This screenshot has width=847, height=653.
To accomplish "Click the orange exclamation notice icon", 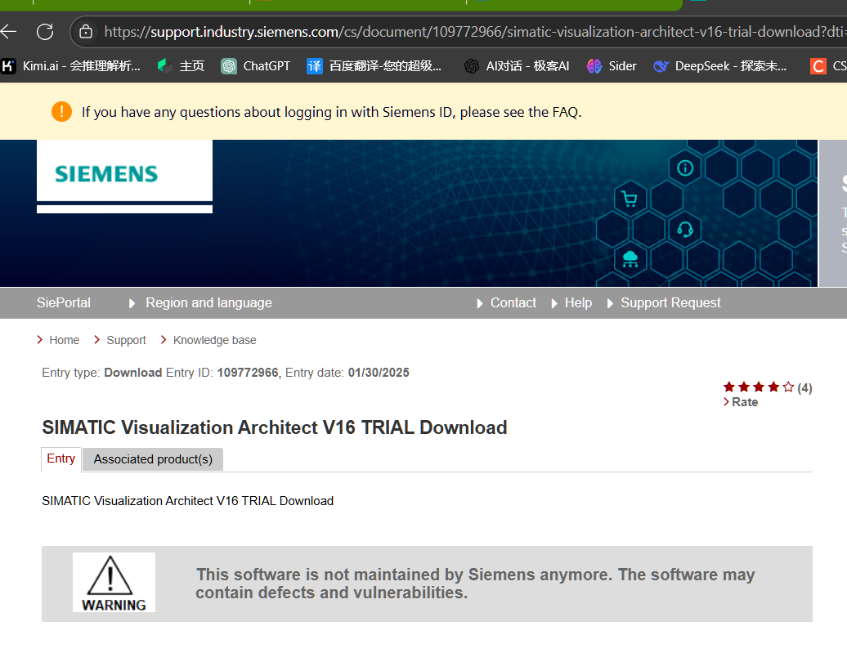I will point(61,112).
